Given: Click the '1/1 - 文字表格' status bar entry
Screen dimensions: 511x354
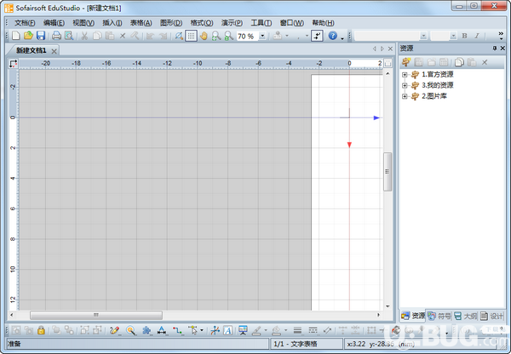Looking at the screenshot, I should point(306,344).
